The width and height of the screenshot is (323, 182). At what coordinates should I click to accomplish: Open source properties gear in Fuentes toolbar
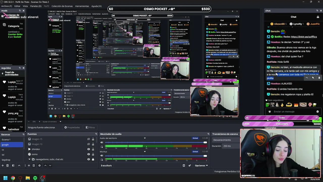click(39, 166)
